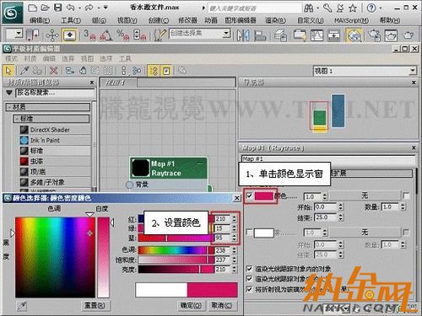422x316 pixels.
Task: Click the New file icon in title bar
Action: point(33,8)
